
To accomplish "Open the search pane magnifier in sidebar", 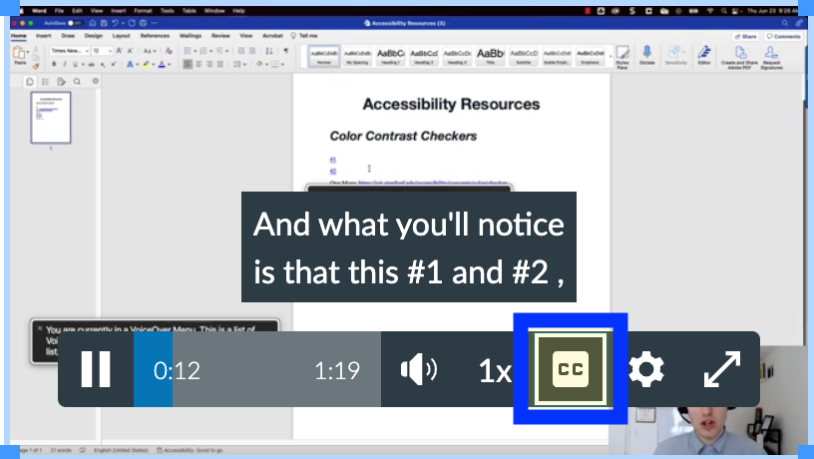I will pos(77,82).
